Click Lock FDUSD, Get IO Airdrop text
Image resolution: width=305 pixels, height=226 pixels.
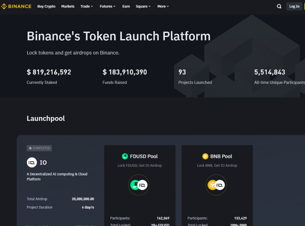pyautogui.click(x=140, y=166)
